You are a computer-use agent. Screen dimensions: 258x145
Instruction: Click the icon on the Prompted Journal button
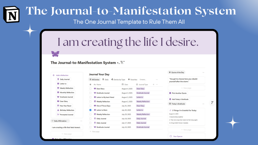(58, 114)
